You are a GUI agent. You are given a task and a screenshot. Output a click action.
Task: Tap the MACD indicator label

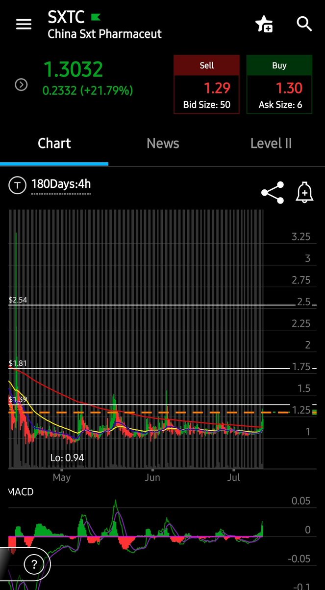[x=21, y=492]
